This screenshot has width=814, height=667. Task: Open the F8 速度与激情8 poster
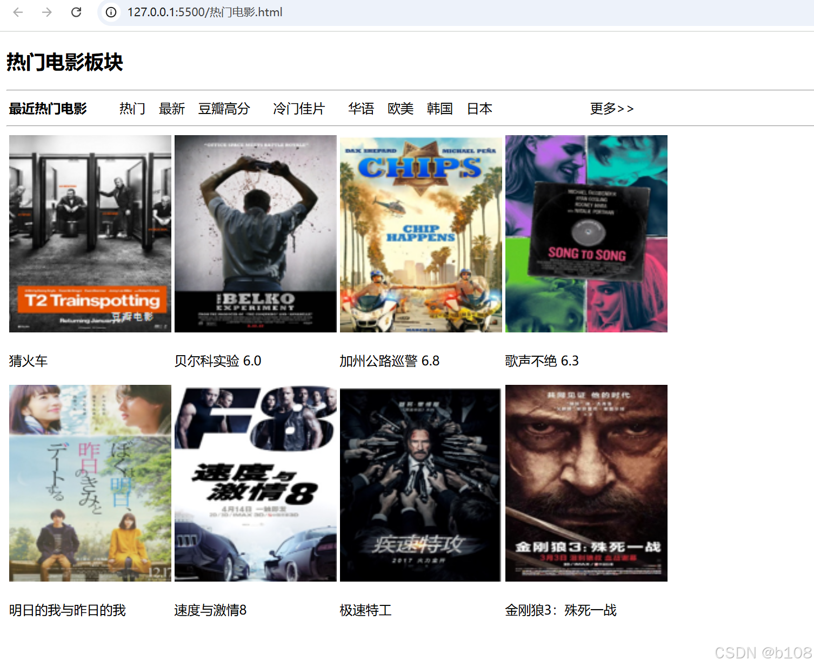click(256, 483)
